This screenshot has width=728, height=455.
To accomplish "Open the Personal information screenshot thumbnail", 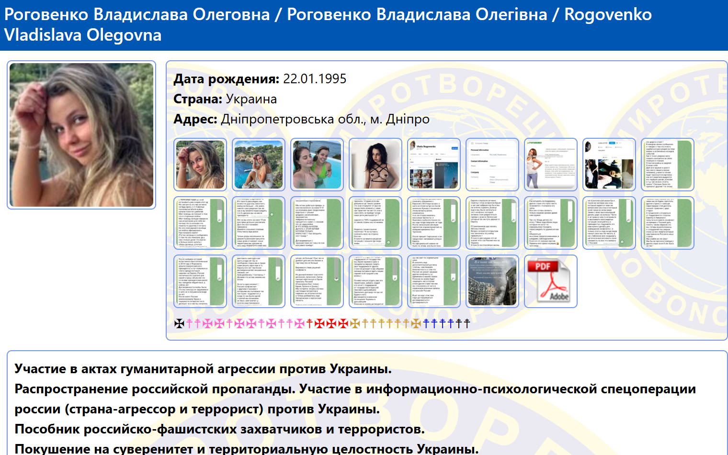I will click(492, 165).
